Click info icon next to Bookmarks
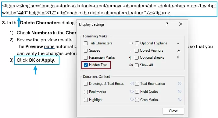Viewport: 218px width, 118px height. (132, 91)
